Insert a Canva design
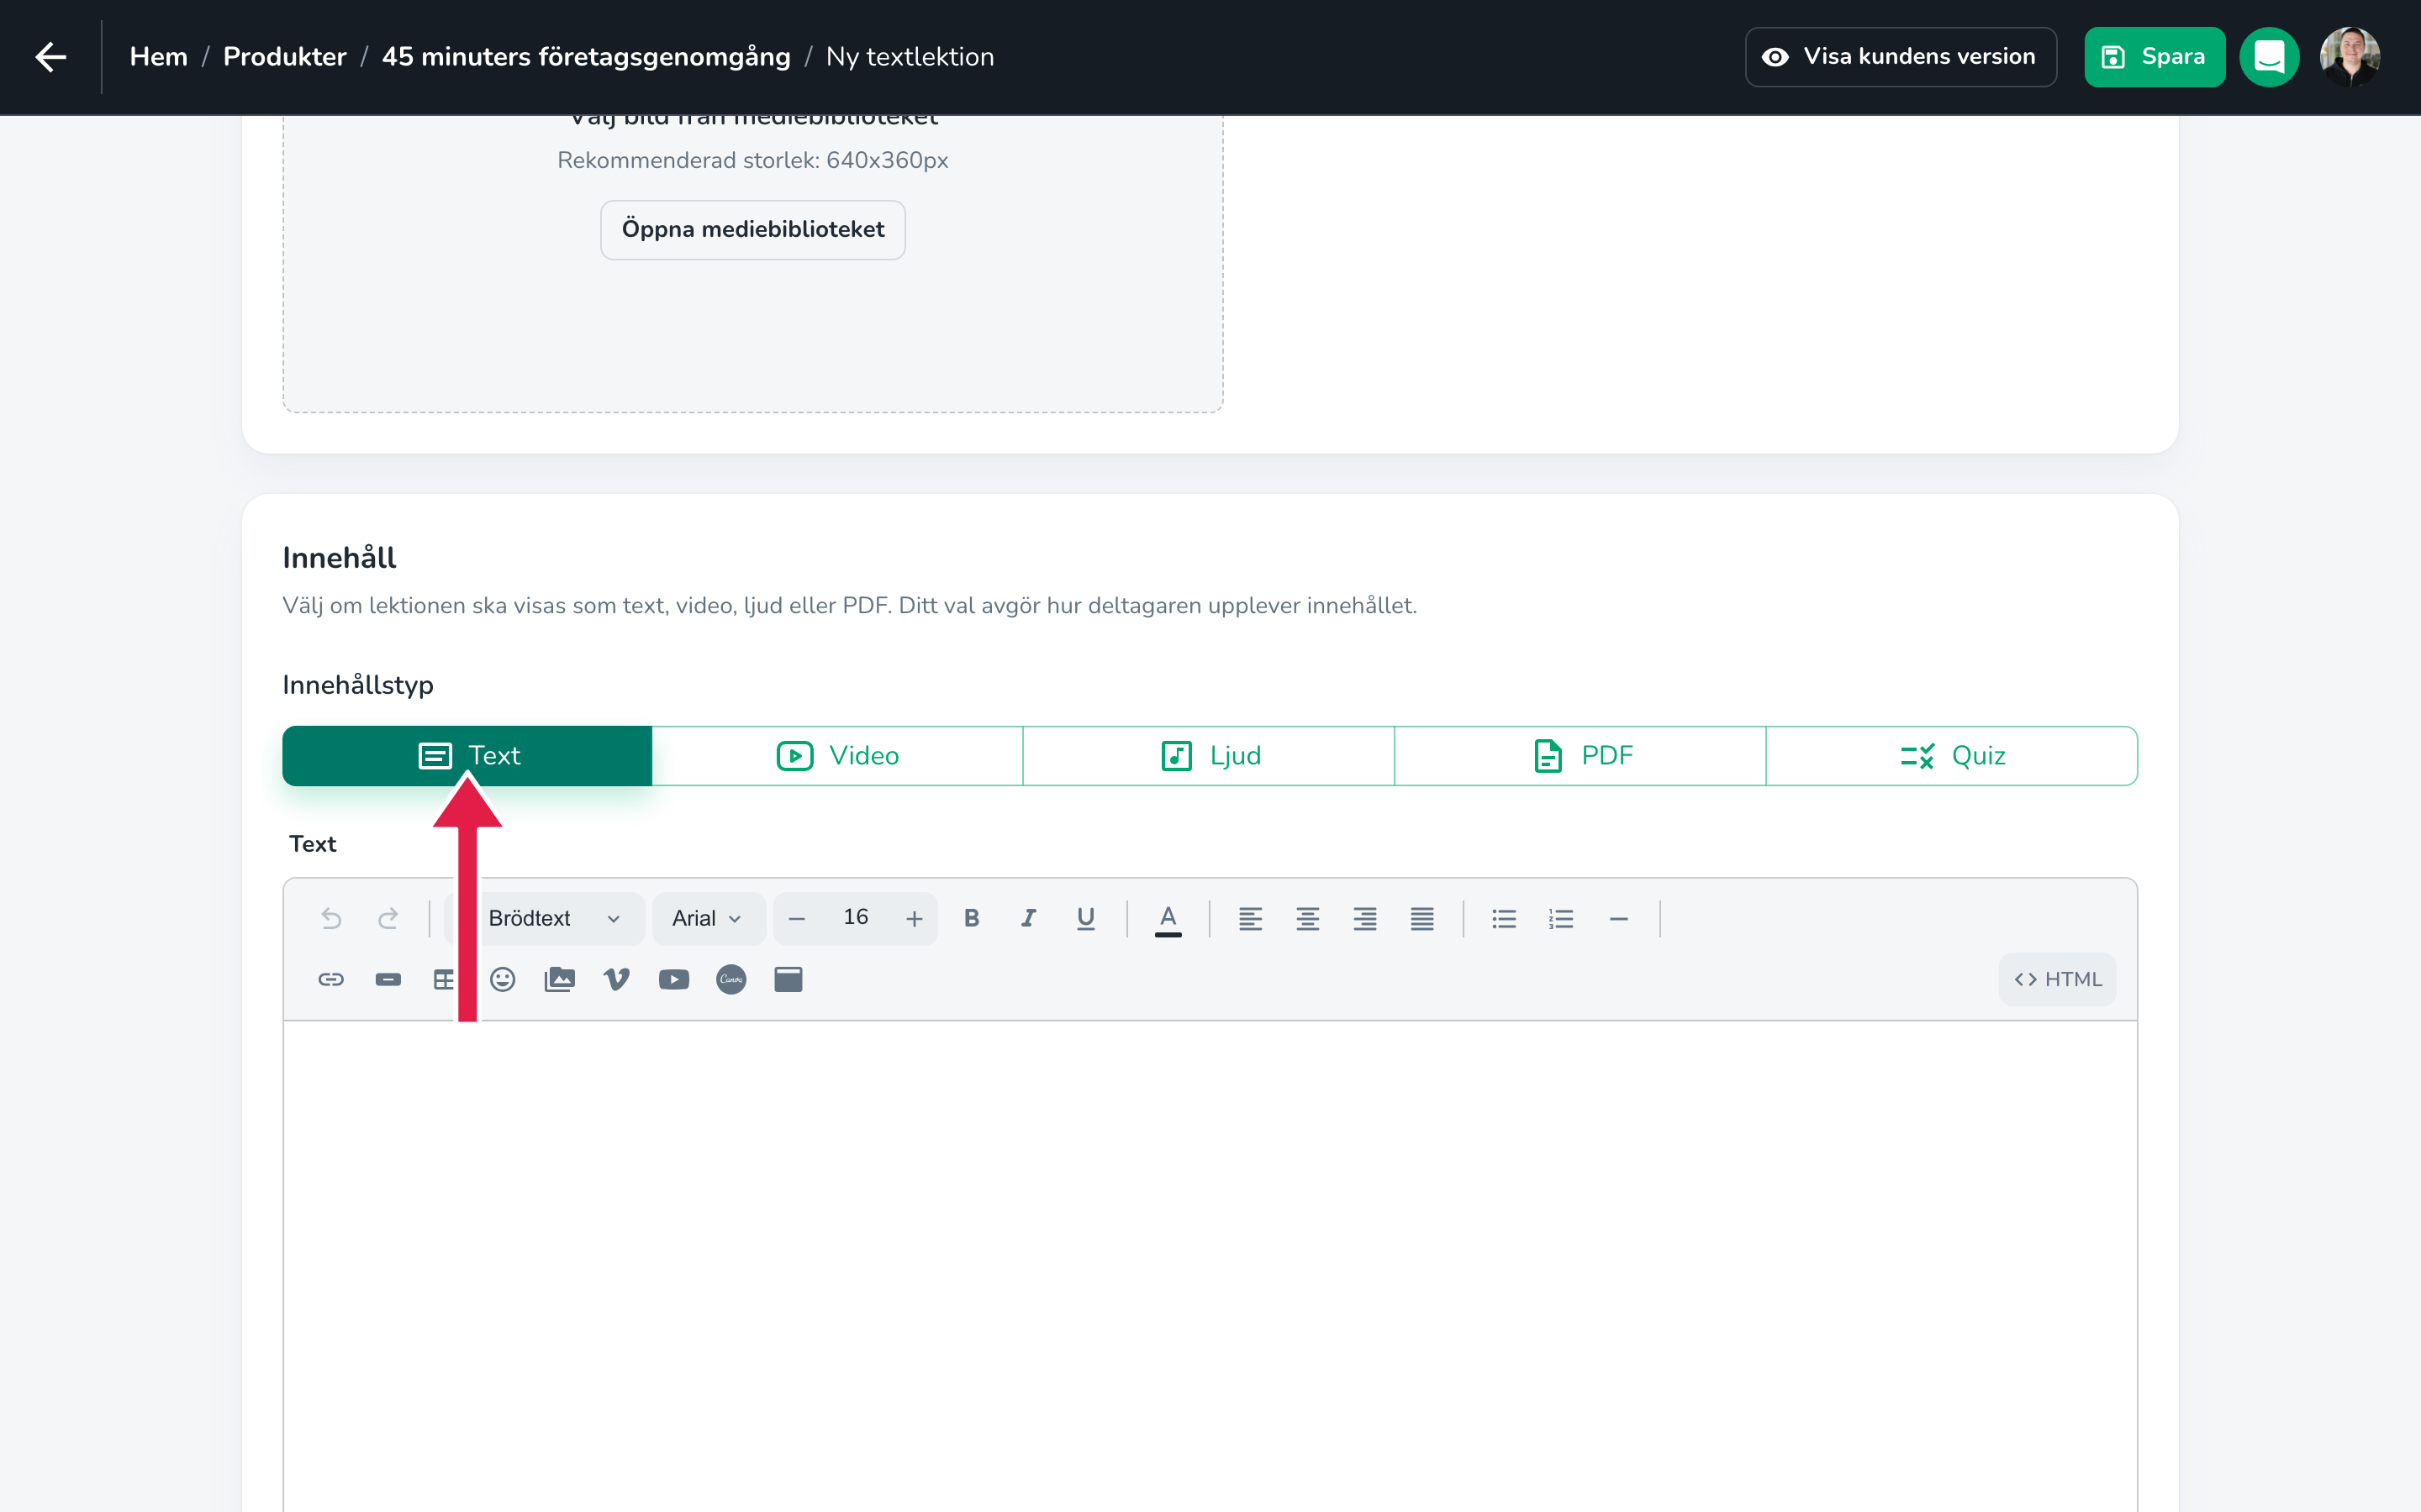This screenshot has height=1512, width=2421. (x=731, y=979)
